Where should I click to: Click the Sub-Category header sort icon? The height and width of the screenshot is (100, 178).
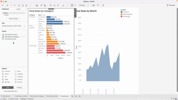coord(44,15)
